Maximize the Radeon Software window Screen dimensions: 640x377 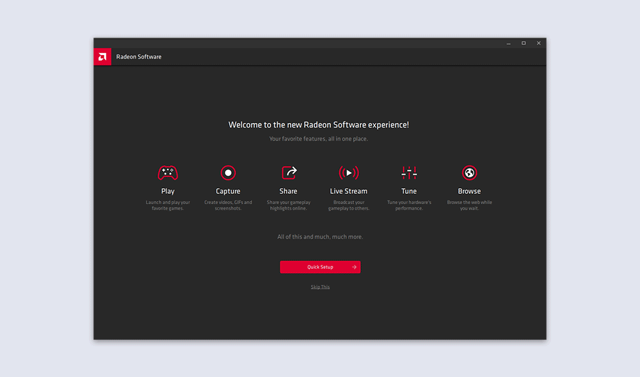click(x=524, y=44)
